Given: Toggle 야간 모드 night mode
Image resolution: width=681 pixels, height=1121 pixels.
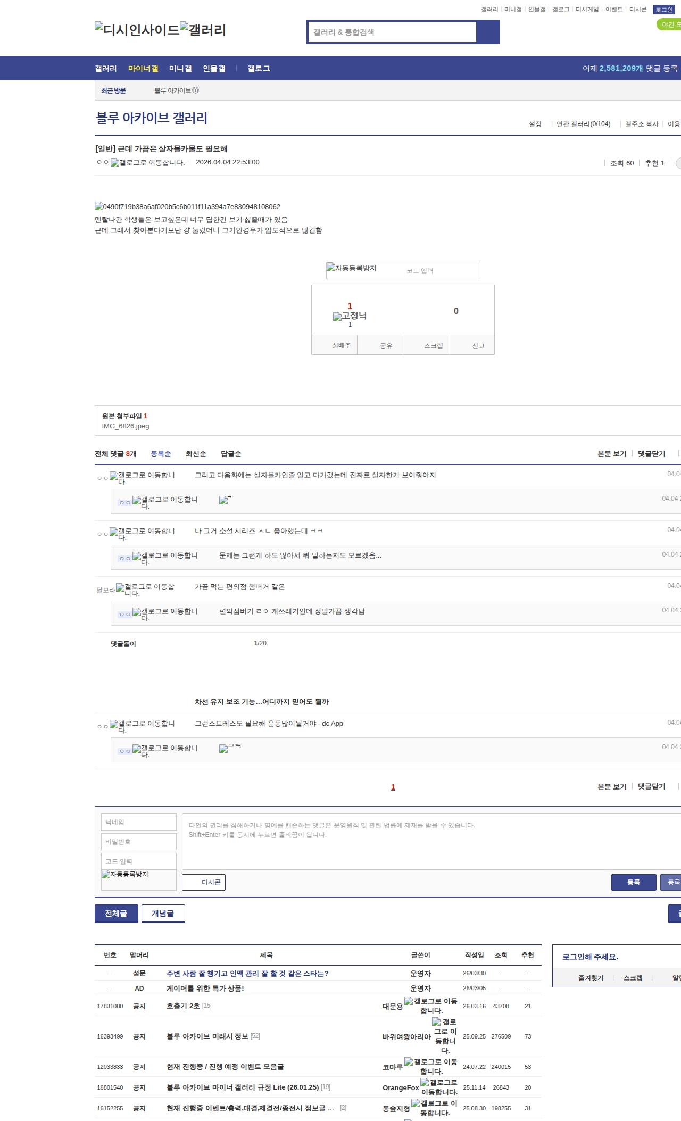Looking at the screenshot, I should pyautogui.click(x=669, y=24).
